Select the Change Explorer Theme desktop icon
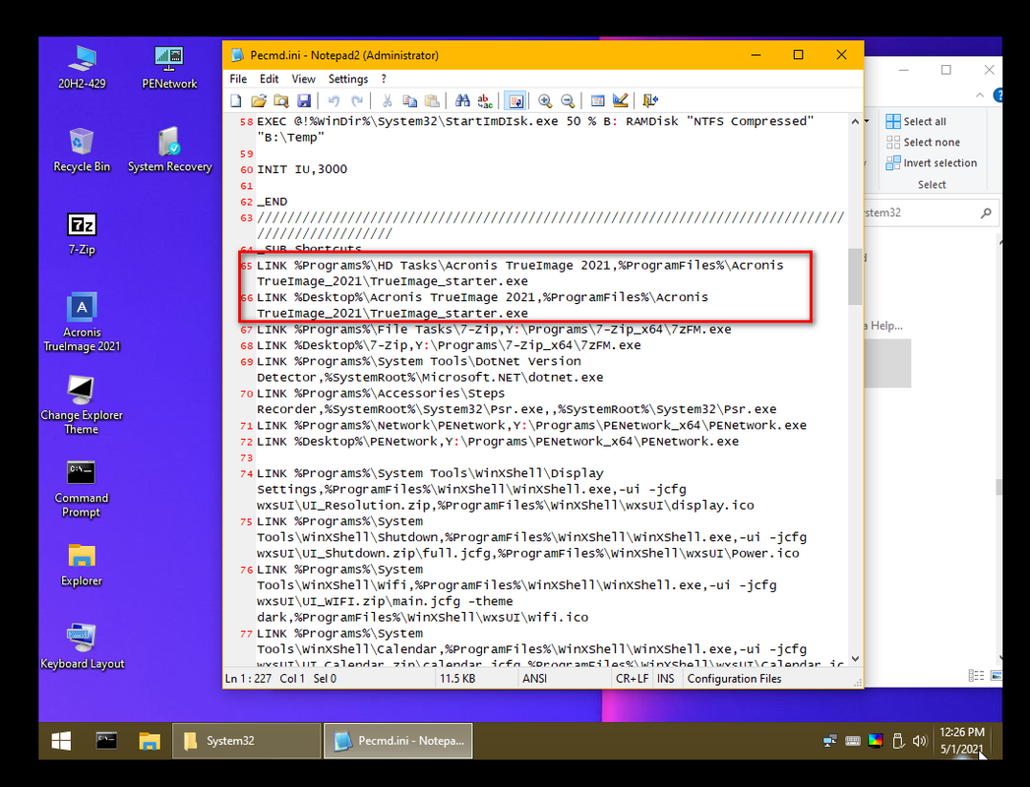 (82, 405)
